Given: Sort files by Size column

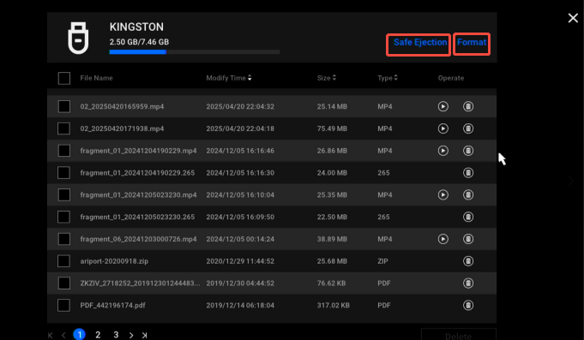Looking at the screenshot, I should click(x=326, y=78).
